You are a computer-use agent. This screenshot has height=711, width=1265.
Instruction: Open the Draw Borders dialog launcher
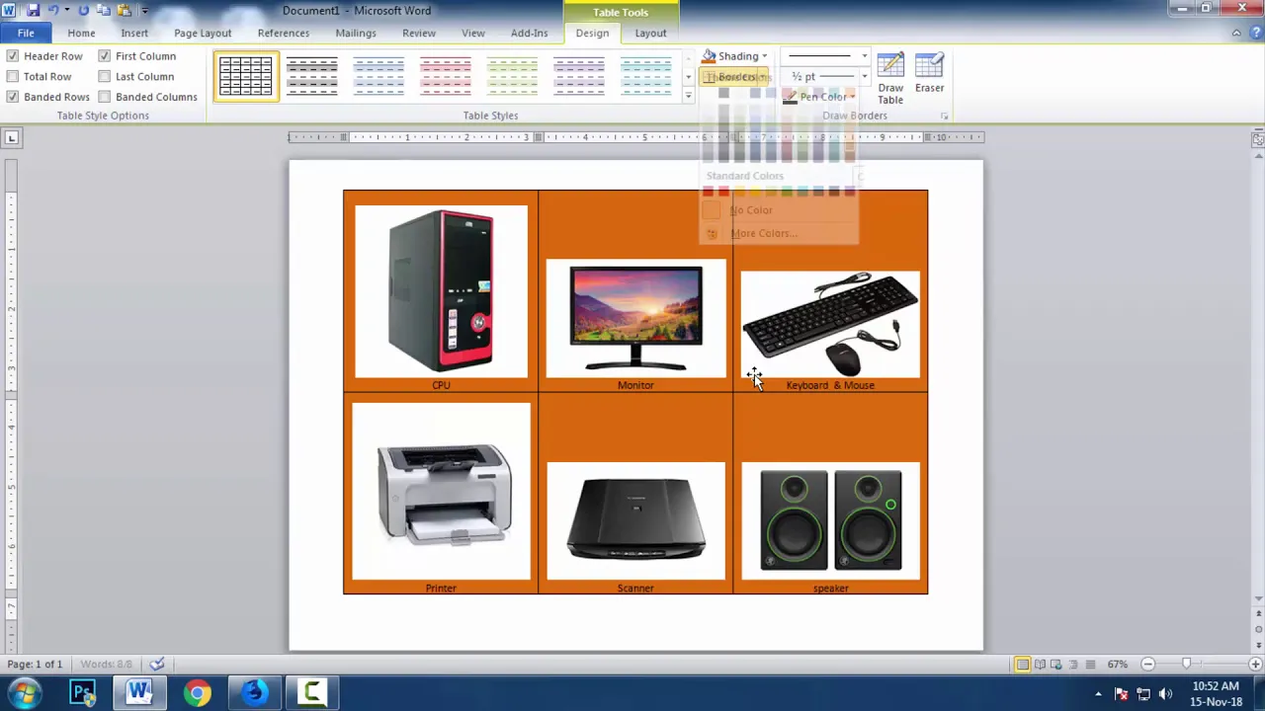(944, 117)
